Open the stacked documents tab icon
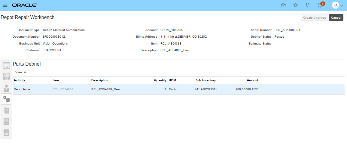 click(6, 110)
